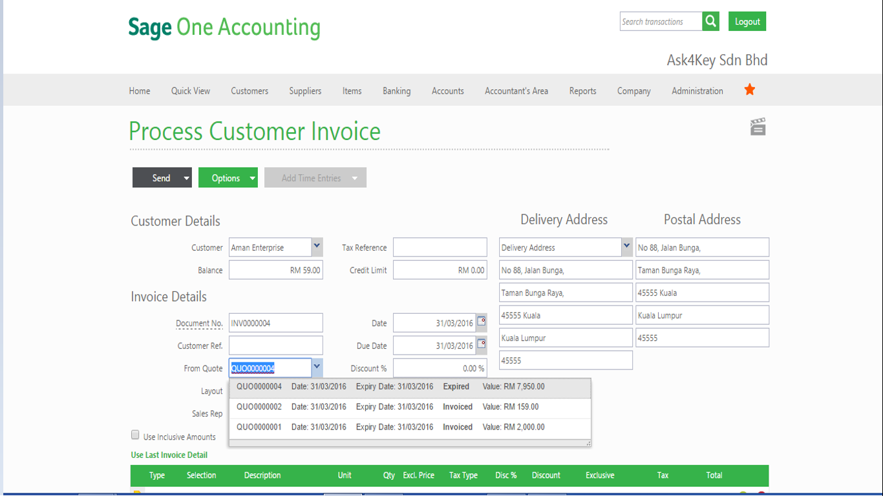883x496 pixels.
Task: Open the Date calendar picker icon
Action: (x=482, y=322)
